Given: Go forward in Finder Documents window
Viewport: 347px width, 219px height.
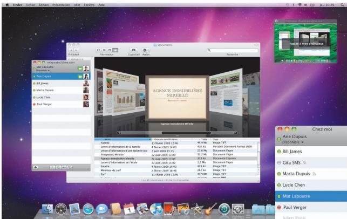Looking at the screenshot, I should coord(76,50).
